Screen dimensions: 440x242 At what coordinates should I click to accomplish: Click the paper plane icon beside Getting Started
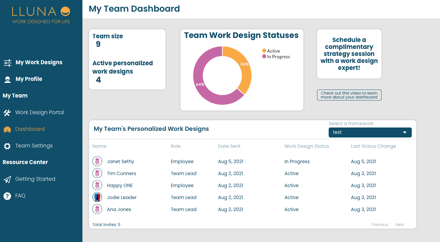(7, 179)
